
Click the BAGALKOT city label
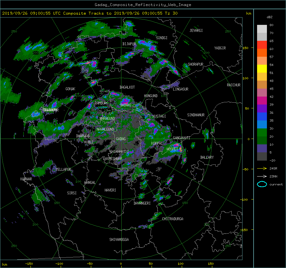tap(127, 87)
